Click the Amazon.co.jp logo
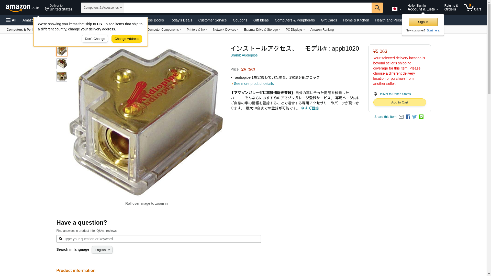The height and width of the screenshot is (276, 491). tap(22, 8)
